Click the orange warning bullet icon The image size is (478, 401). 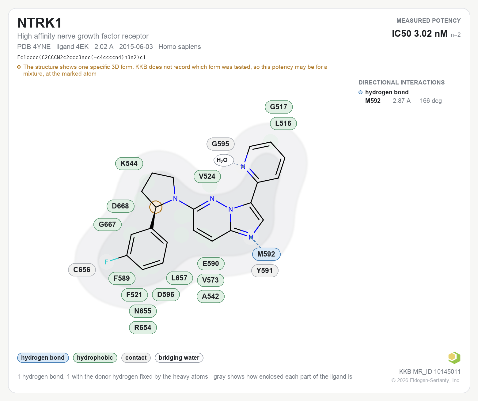tap(19, 67)
